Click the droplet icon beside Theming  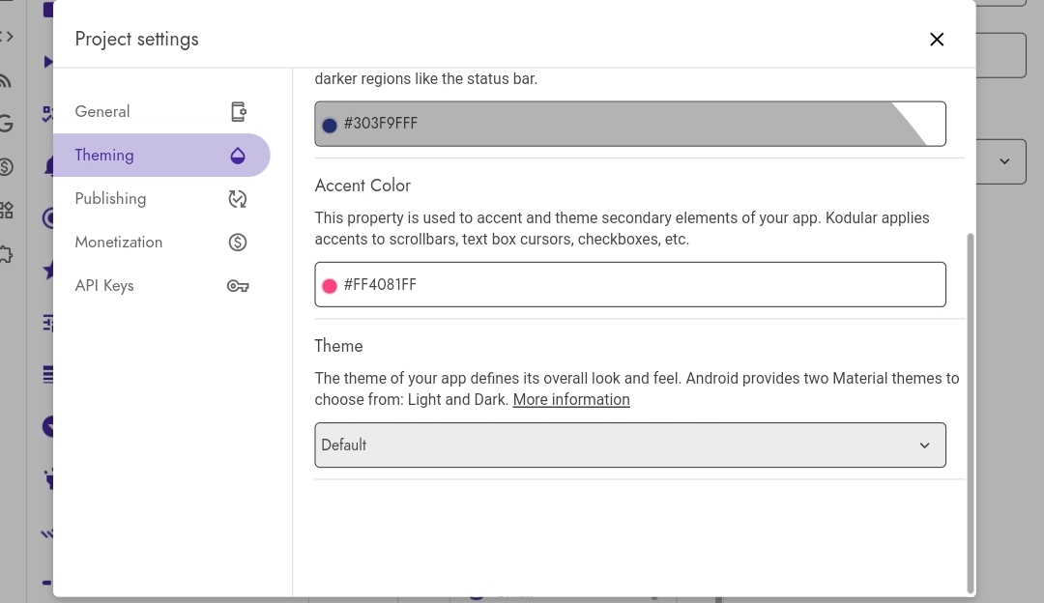click(x=238, y=156)
